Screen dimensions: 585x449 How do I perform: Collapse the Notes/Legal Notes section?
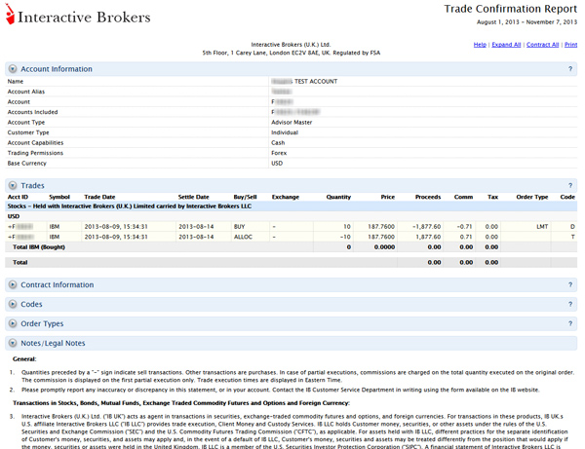point(12,343)
